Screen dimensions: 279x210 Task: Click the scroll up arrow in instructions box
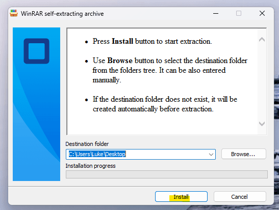pos(262,39)
